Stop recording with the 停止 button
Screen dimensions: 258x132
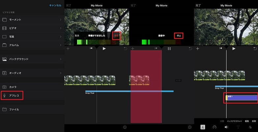tap(179, 36)
